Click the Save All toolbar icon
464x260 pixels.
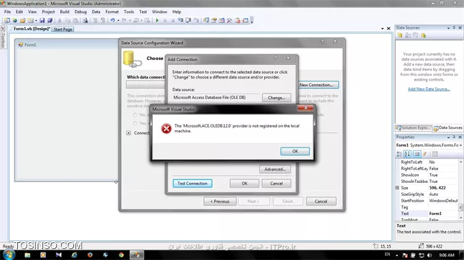click(x=50, y=20)
